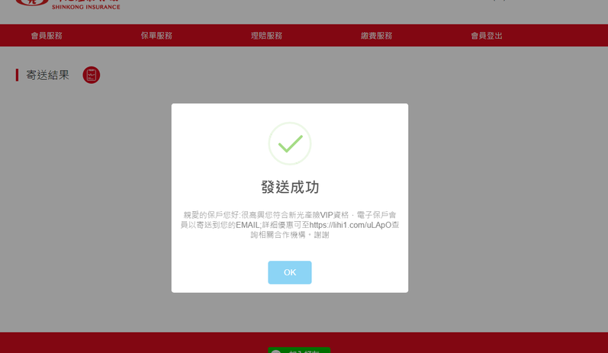Open the 會員服務 menu
The width and height of the screenshot is (608, 353).
tap(47, 36)
